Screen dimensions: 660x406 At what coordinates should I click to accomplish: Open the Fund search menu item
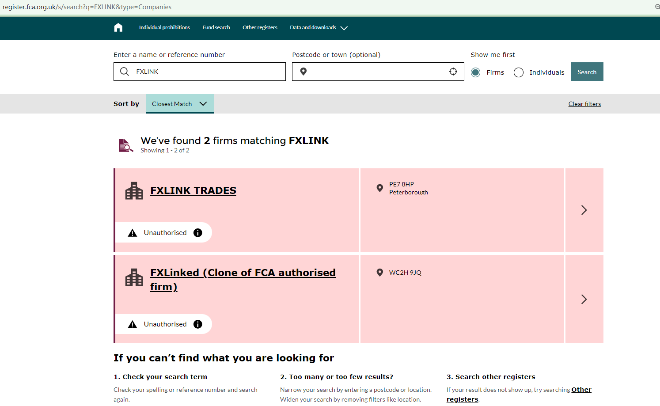pyautogui.click(x=216, y=27)
